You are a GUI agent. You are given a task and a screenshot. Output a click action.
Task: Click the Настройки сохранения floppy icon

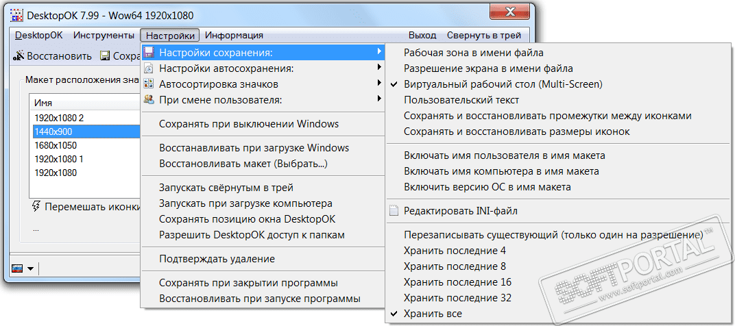tap(149, 52)
